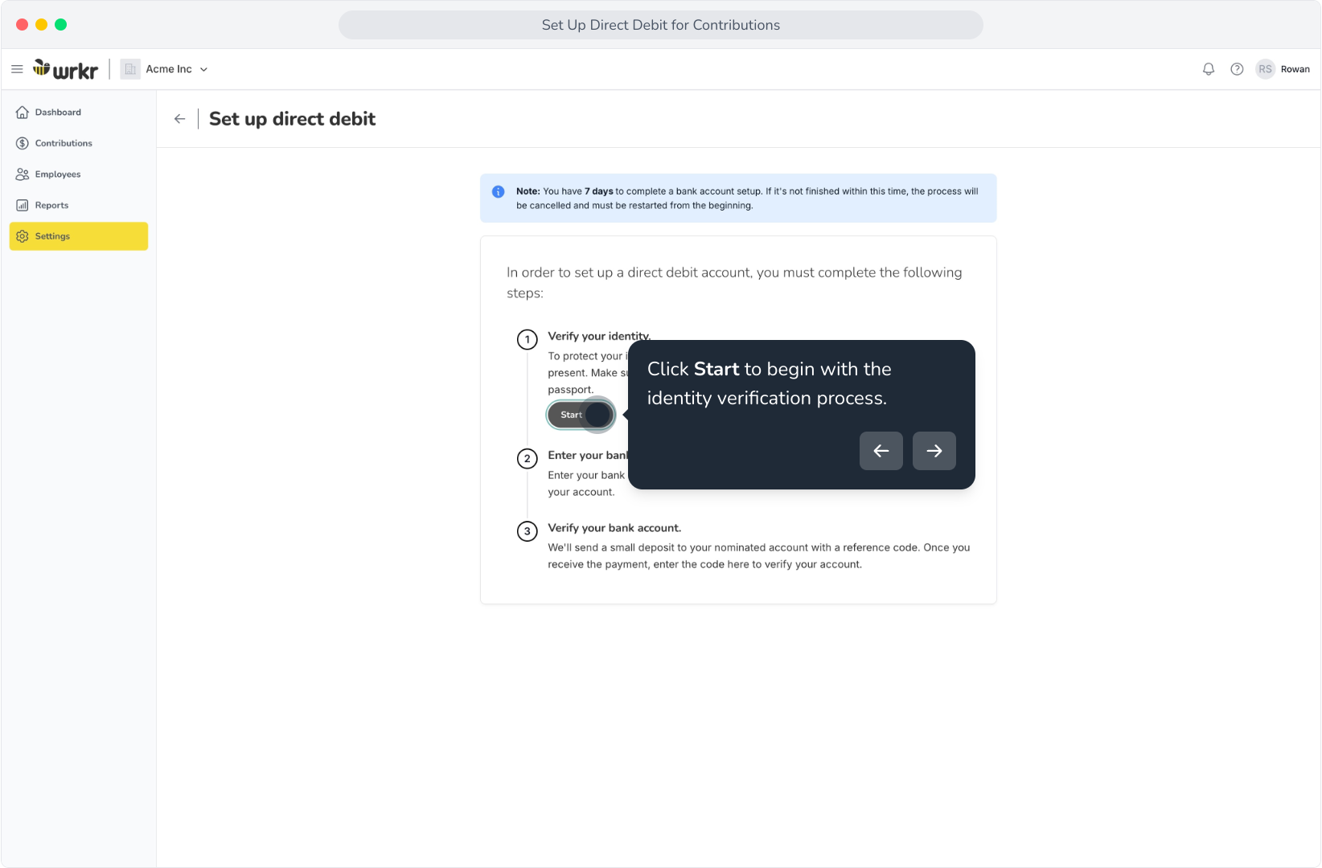
Task: Minimize the window with yellow button
Action: [x=41, y=25]
